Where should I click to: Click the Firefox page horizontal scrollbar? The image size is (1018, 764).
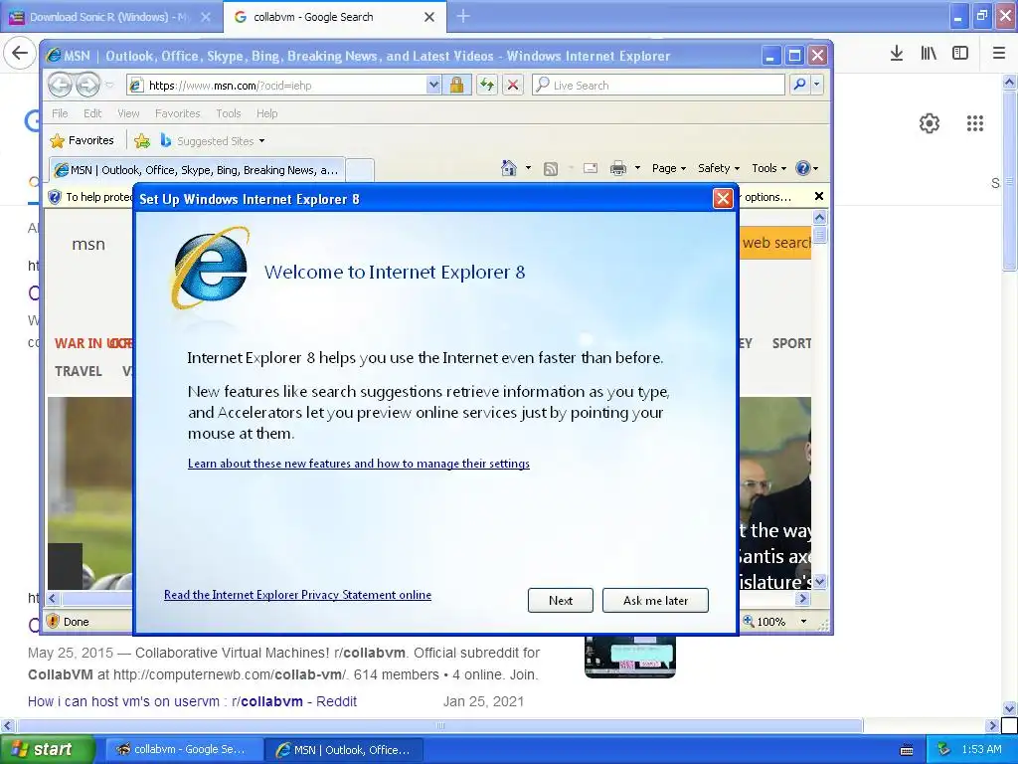coord(440,725)
